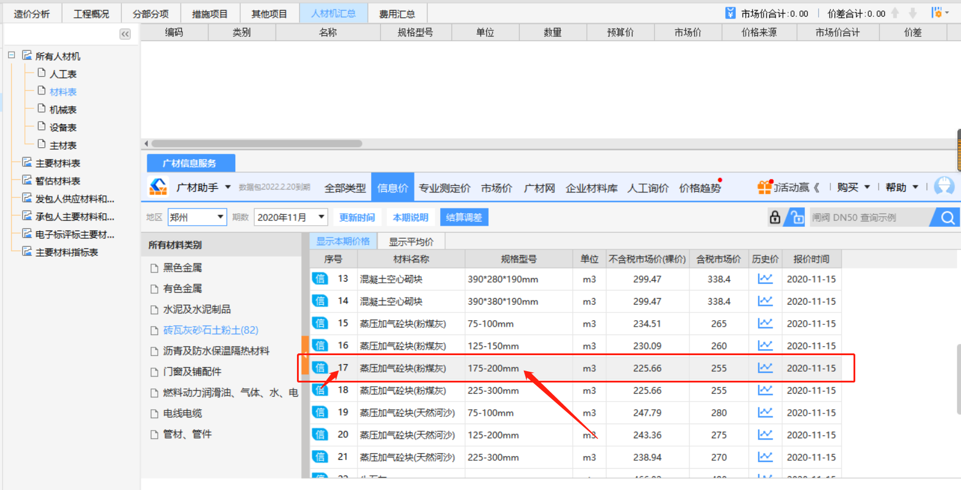Open history price chart for row 18
Viewport: 961px width, 490px height.
[x=765, y=390]
